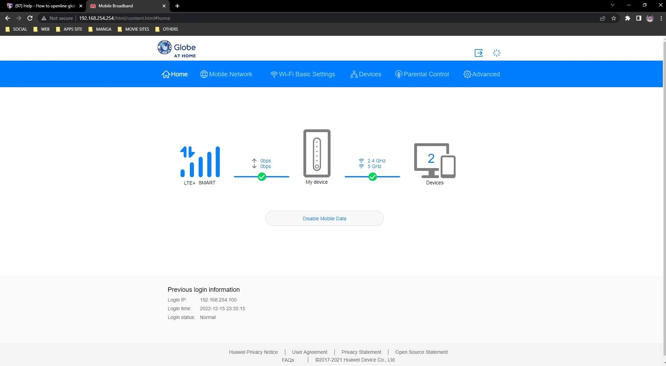This screenshot has width=666, height=366.
Task: Click the login time 2022-12-15 23:35:15
Action: tap(222, 308)
